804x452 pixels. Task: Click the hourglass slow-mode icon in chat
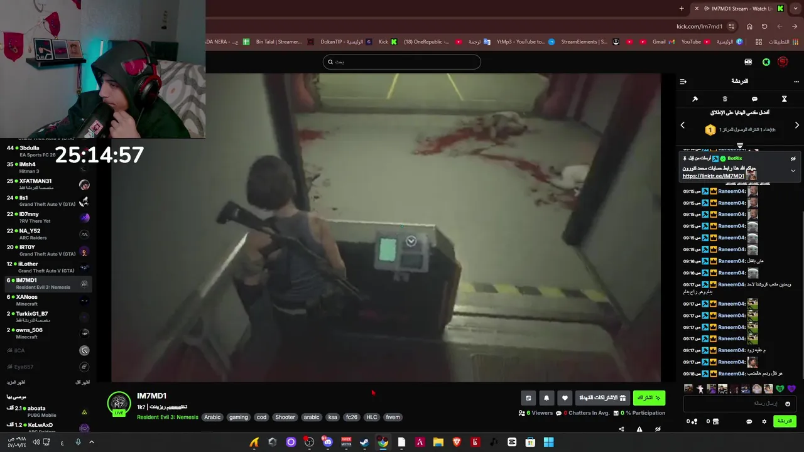point(784,99)
